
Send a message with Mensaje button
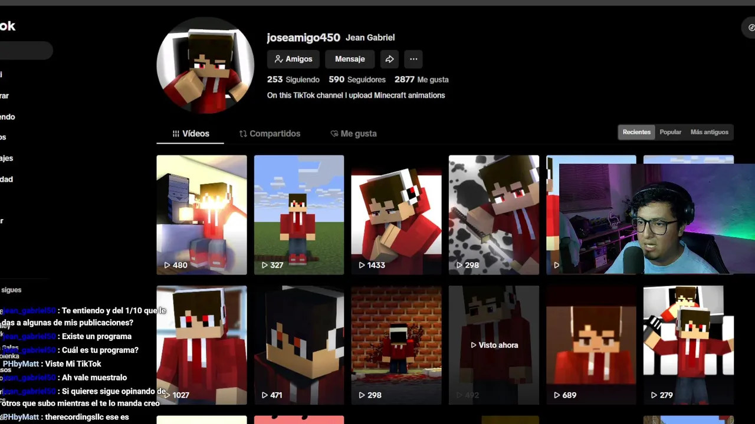(350, 59)
